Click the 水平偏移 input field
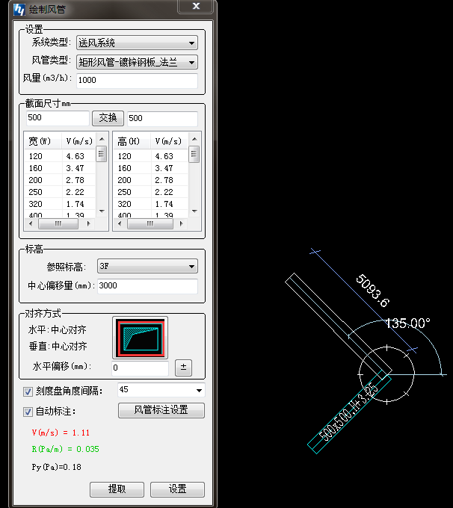This screenshot has width=453, height=508. [x=141, y=368]
